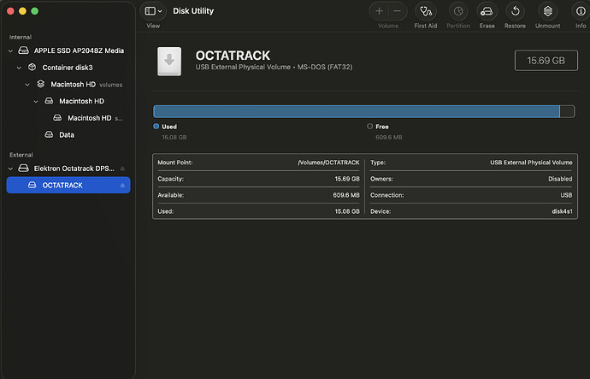This screenshot has height=379, width=590.
Task: Click the Partition toolbar icon
Action: click(x=458, y=12)
